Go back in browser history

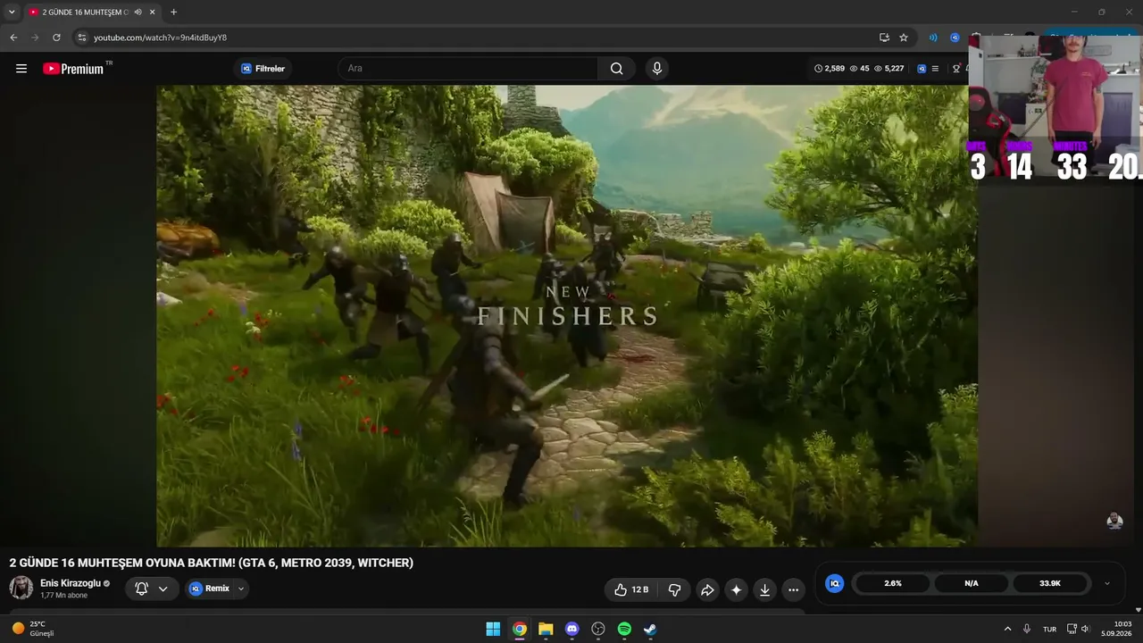click(x=13, y=38)
